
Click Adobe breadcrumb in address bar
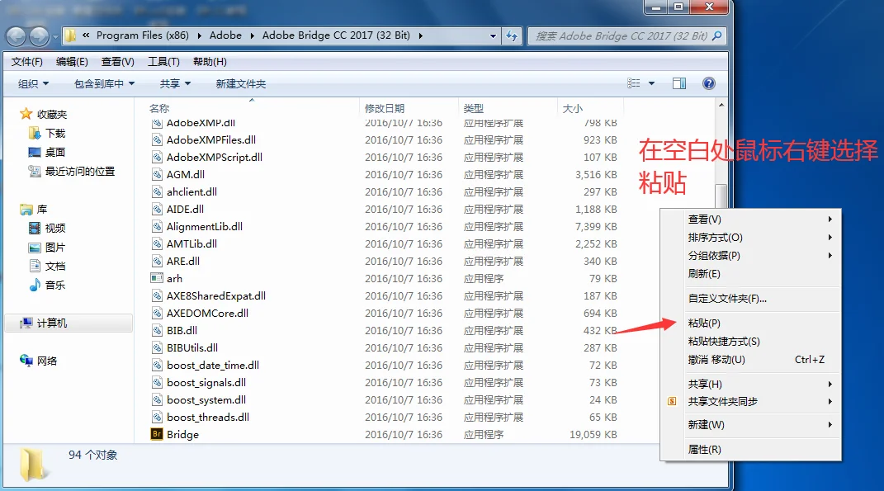(225, 35)
